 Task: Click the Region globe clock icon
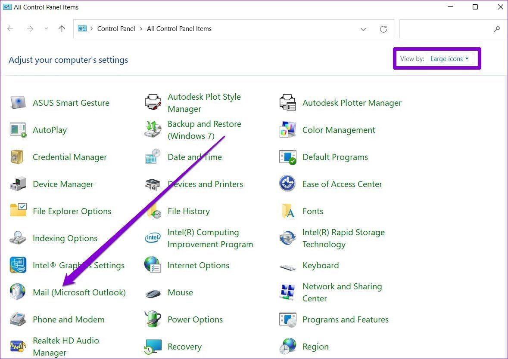[288, 346]
